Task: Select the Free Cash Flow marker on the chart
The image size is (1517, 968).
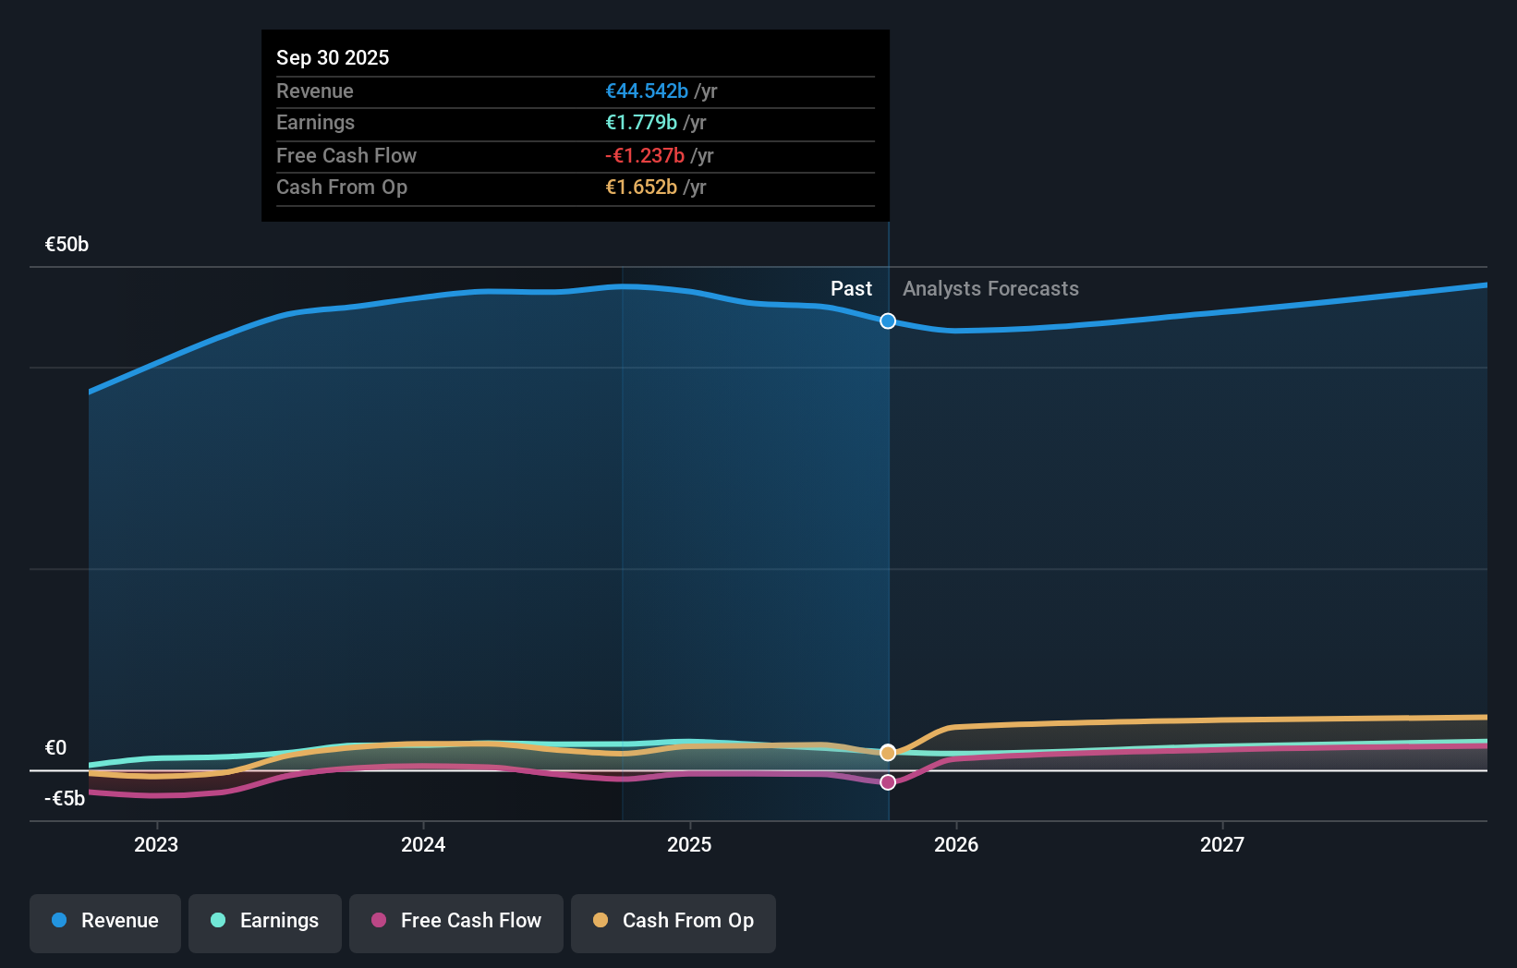Action: (888, 782)
